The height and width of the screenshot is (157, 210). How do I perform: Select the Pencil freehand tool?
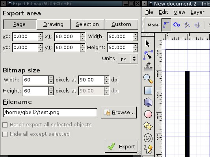pos(148,149)
